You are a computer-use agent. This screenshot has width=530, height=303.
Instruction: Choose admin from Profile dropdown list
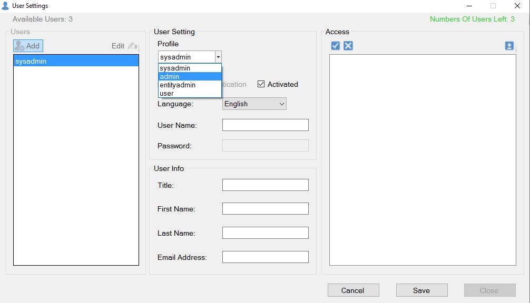[190, 77]
